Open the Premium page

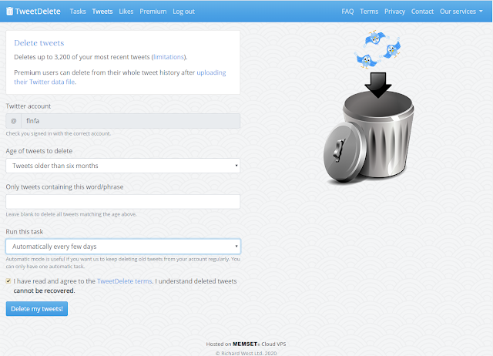coord(153,12)
